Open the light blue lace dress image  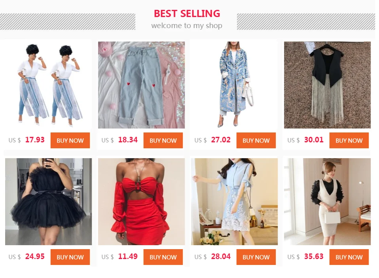234,202
